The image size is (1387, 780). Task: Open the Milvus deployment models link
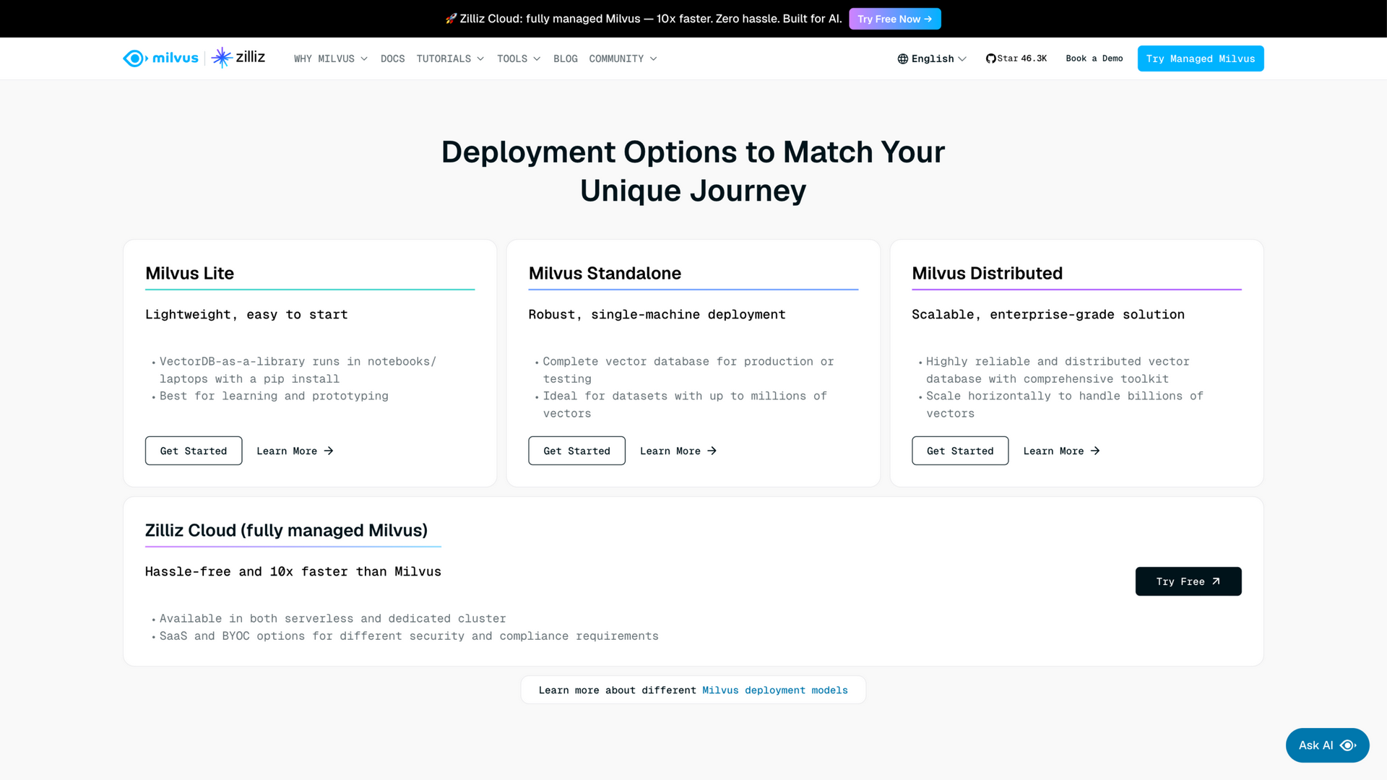click(775, 690)
